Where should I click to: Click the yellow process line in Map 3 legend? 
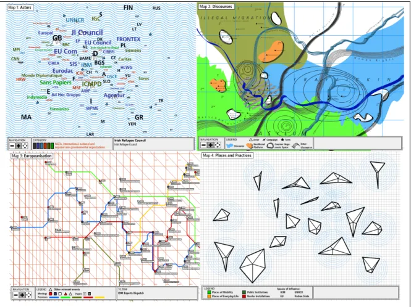tap(100, 297)
